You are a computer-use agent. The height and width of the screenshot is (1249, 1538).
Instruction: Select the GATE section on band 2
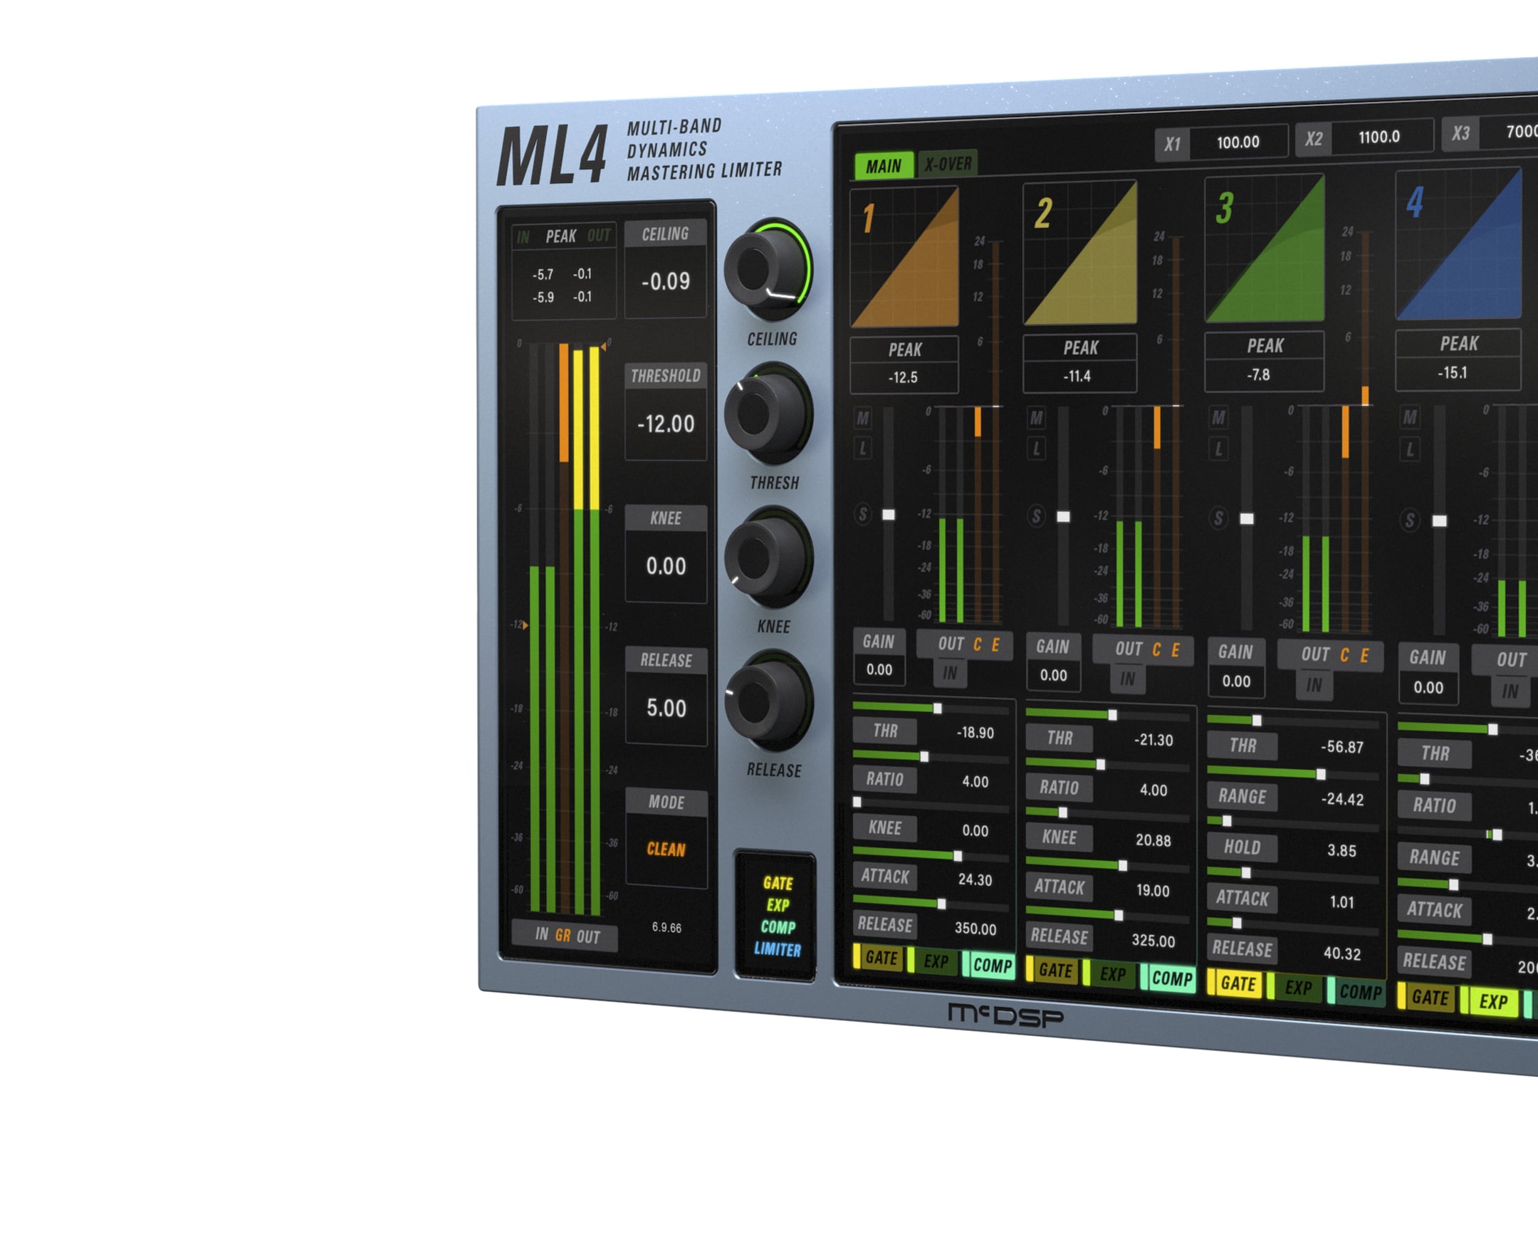[1052, 971]
